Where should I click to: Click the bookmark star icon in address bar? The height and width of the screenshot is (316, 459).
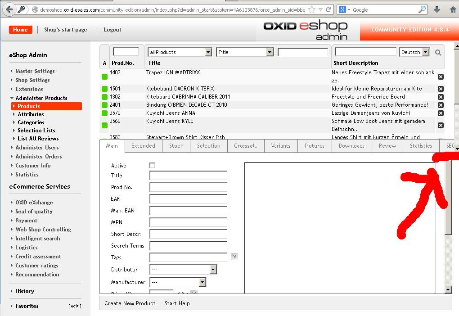click(312, 9)
